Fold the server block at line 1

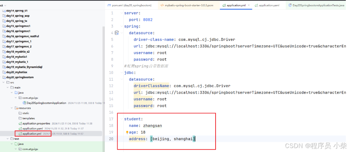click(x=122, y=13)
